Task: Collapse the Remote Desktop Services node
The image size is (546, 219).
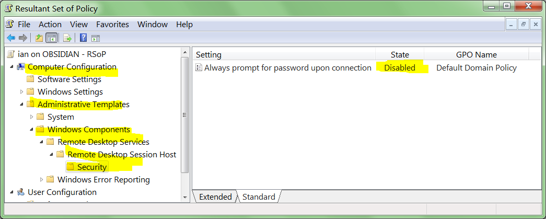Action: coord(42,142)
